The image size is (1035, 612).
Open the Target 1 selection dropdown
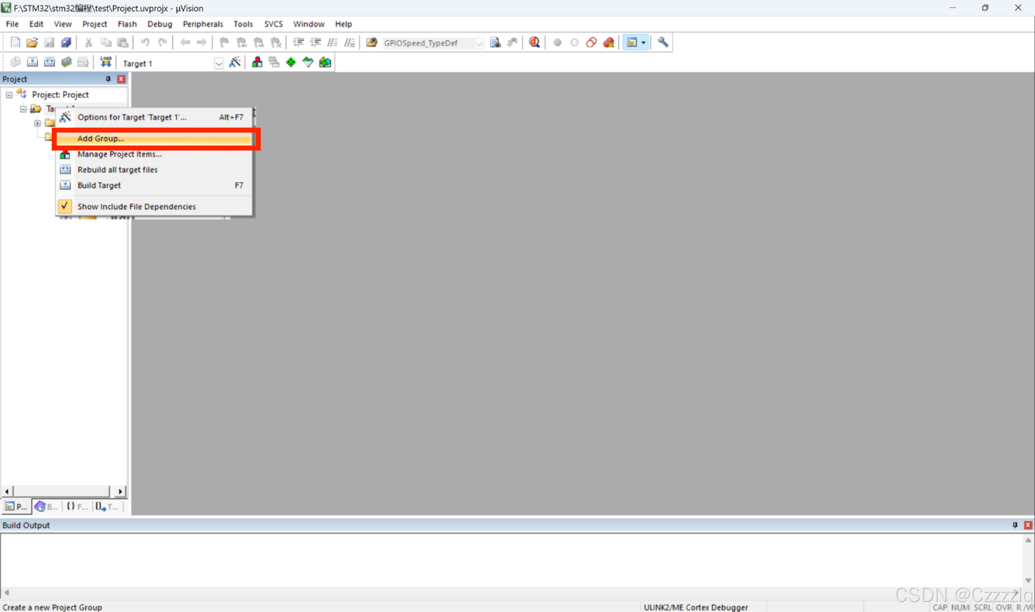click(x=218, y=64)
